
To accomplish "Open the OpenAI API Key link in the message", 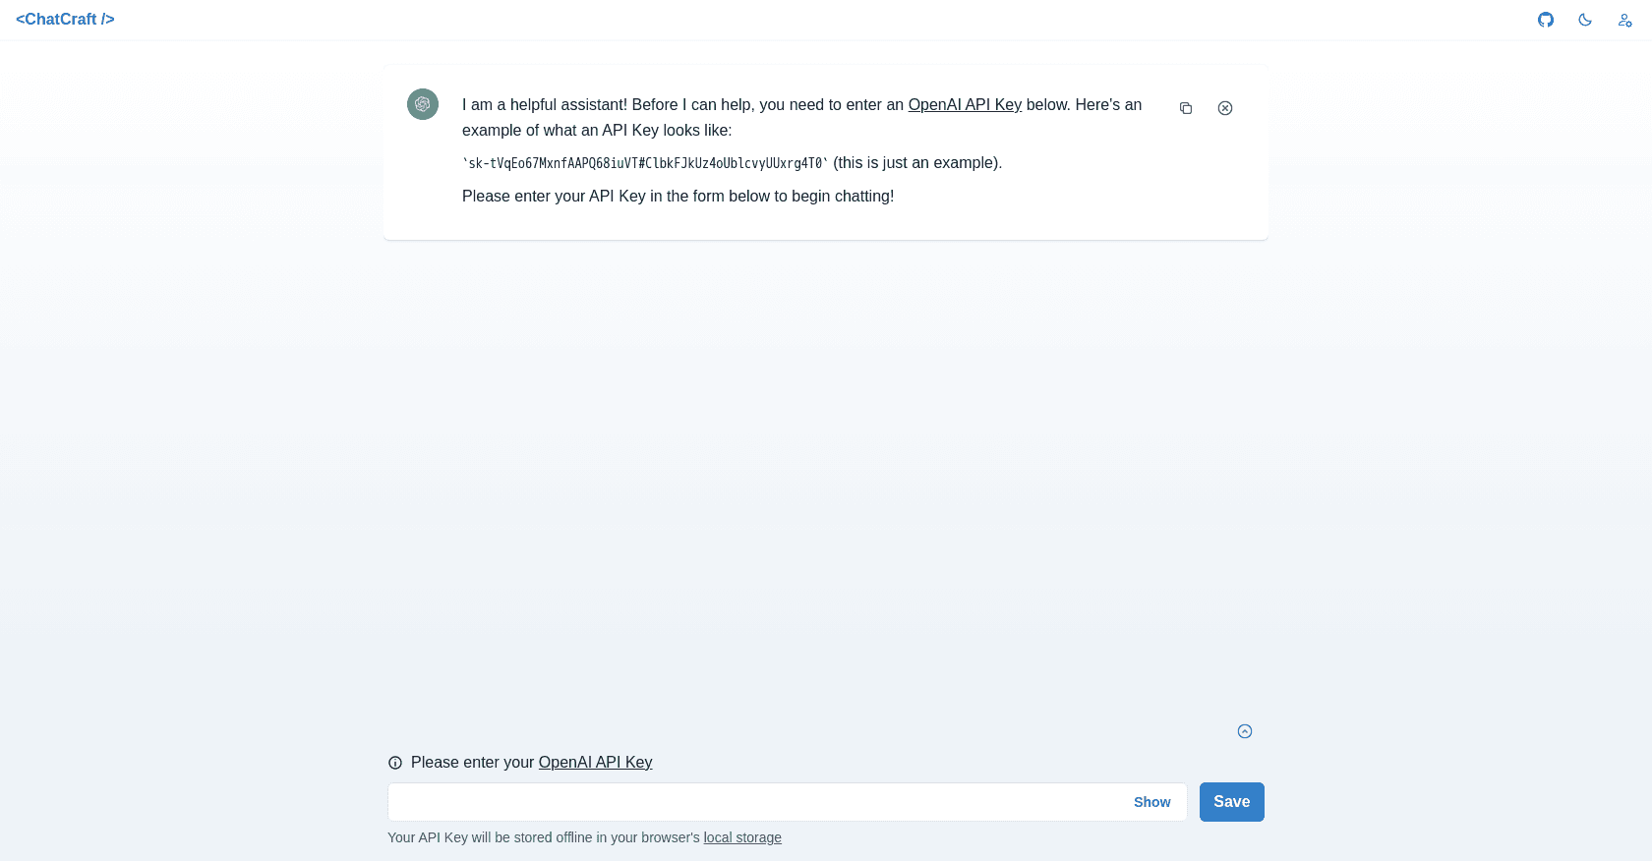I will (x=964, y=104).
